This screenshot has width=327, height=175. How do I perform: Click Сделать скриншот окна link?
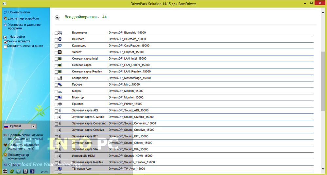[26, 137]
